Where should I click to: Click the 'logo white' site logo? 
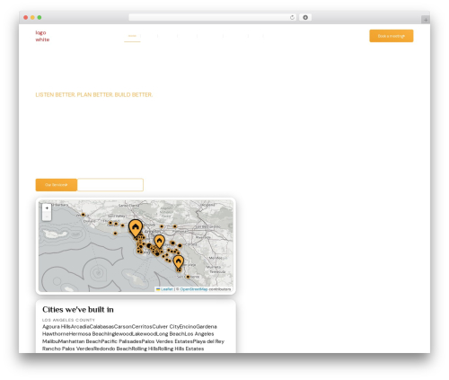[x=42, y=36]
